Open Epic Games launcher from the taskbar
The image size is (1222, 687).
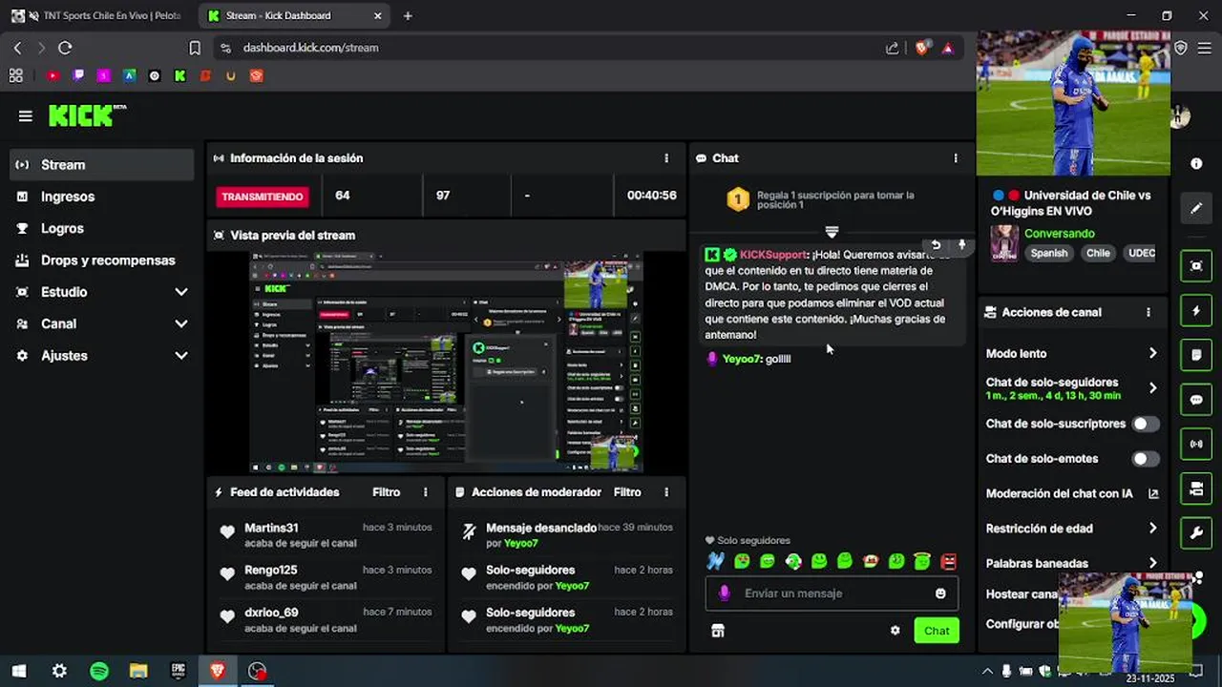178,671
